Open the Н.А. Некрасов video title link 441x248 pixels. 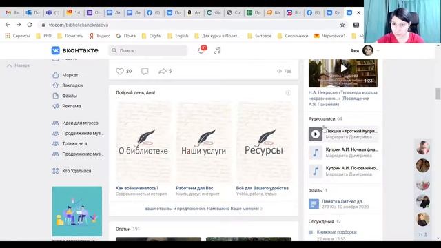[343, 99]
